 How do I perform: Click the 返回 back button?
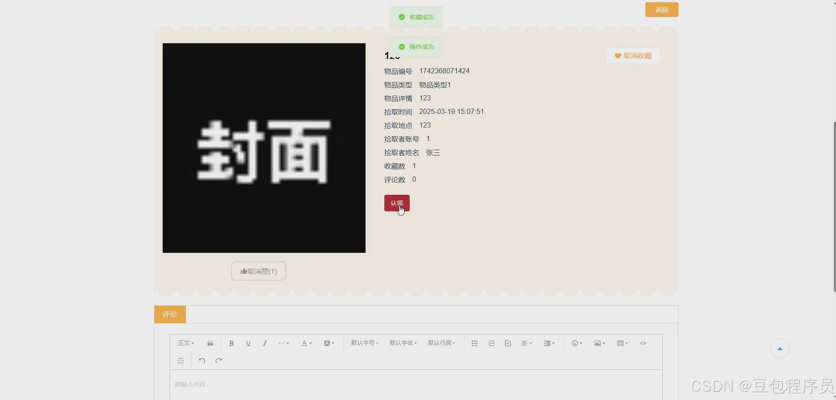tap(662, 9)
